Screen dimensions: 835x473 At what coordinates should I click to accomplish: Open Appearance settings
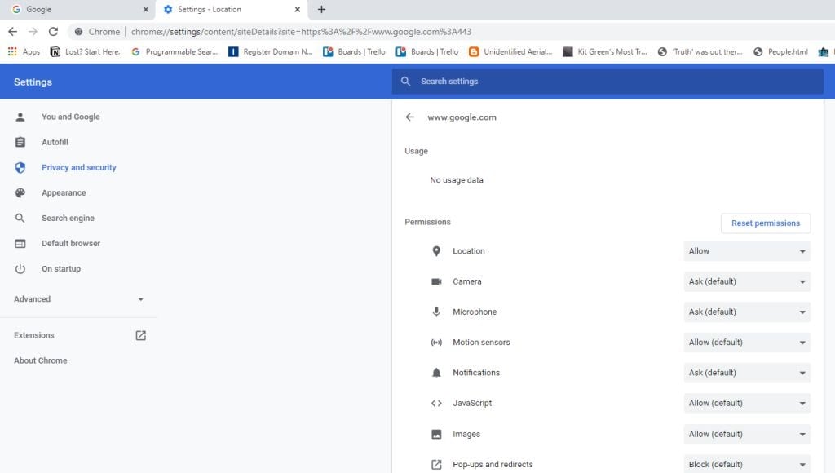[64, 192]
